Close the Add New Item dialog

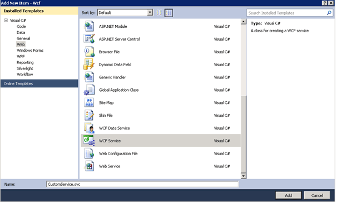tap(331, 3)
